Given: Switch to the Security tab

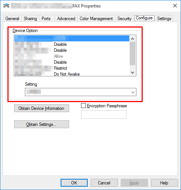Looking at the screenshot, I should coord(125,19).
